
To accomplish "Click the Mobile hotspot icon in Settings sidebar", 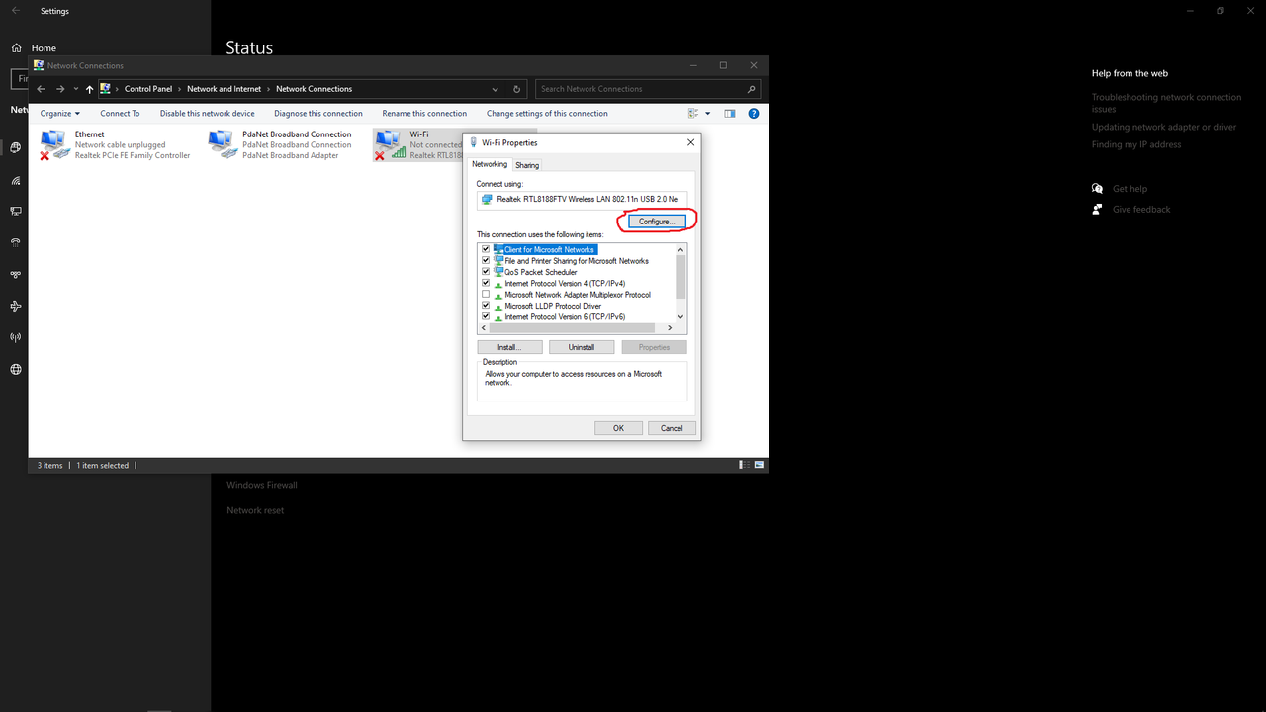I will (16, 337).
